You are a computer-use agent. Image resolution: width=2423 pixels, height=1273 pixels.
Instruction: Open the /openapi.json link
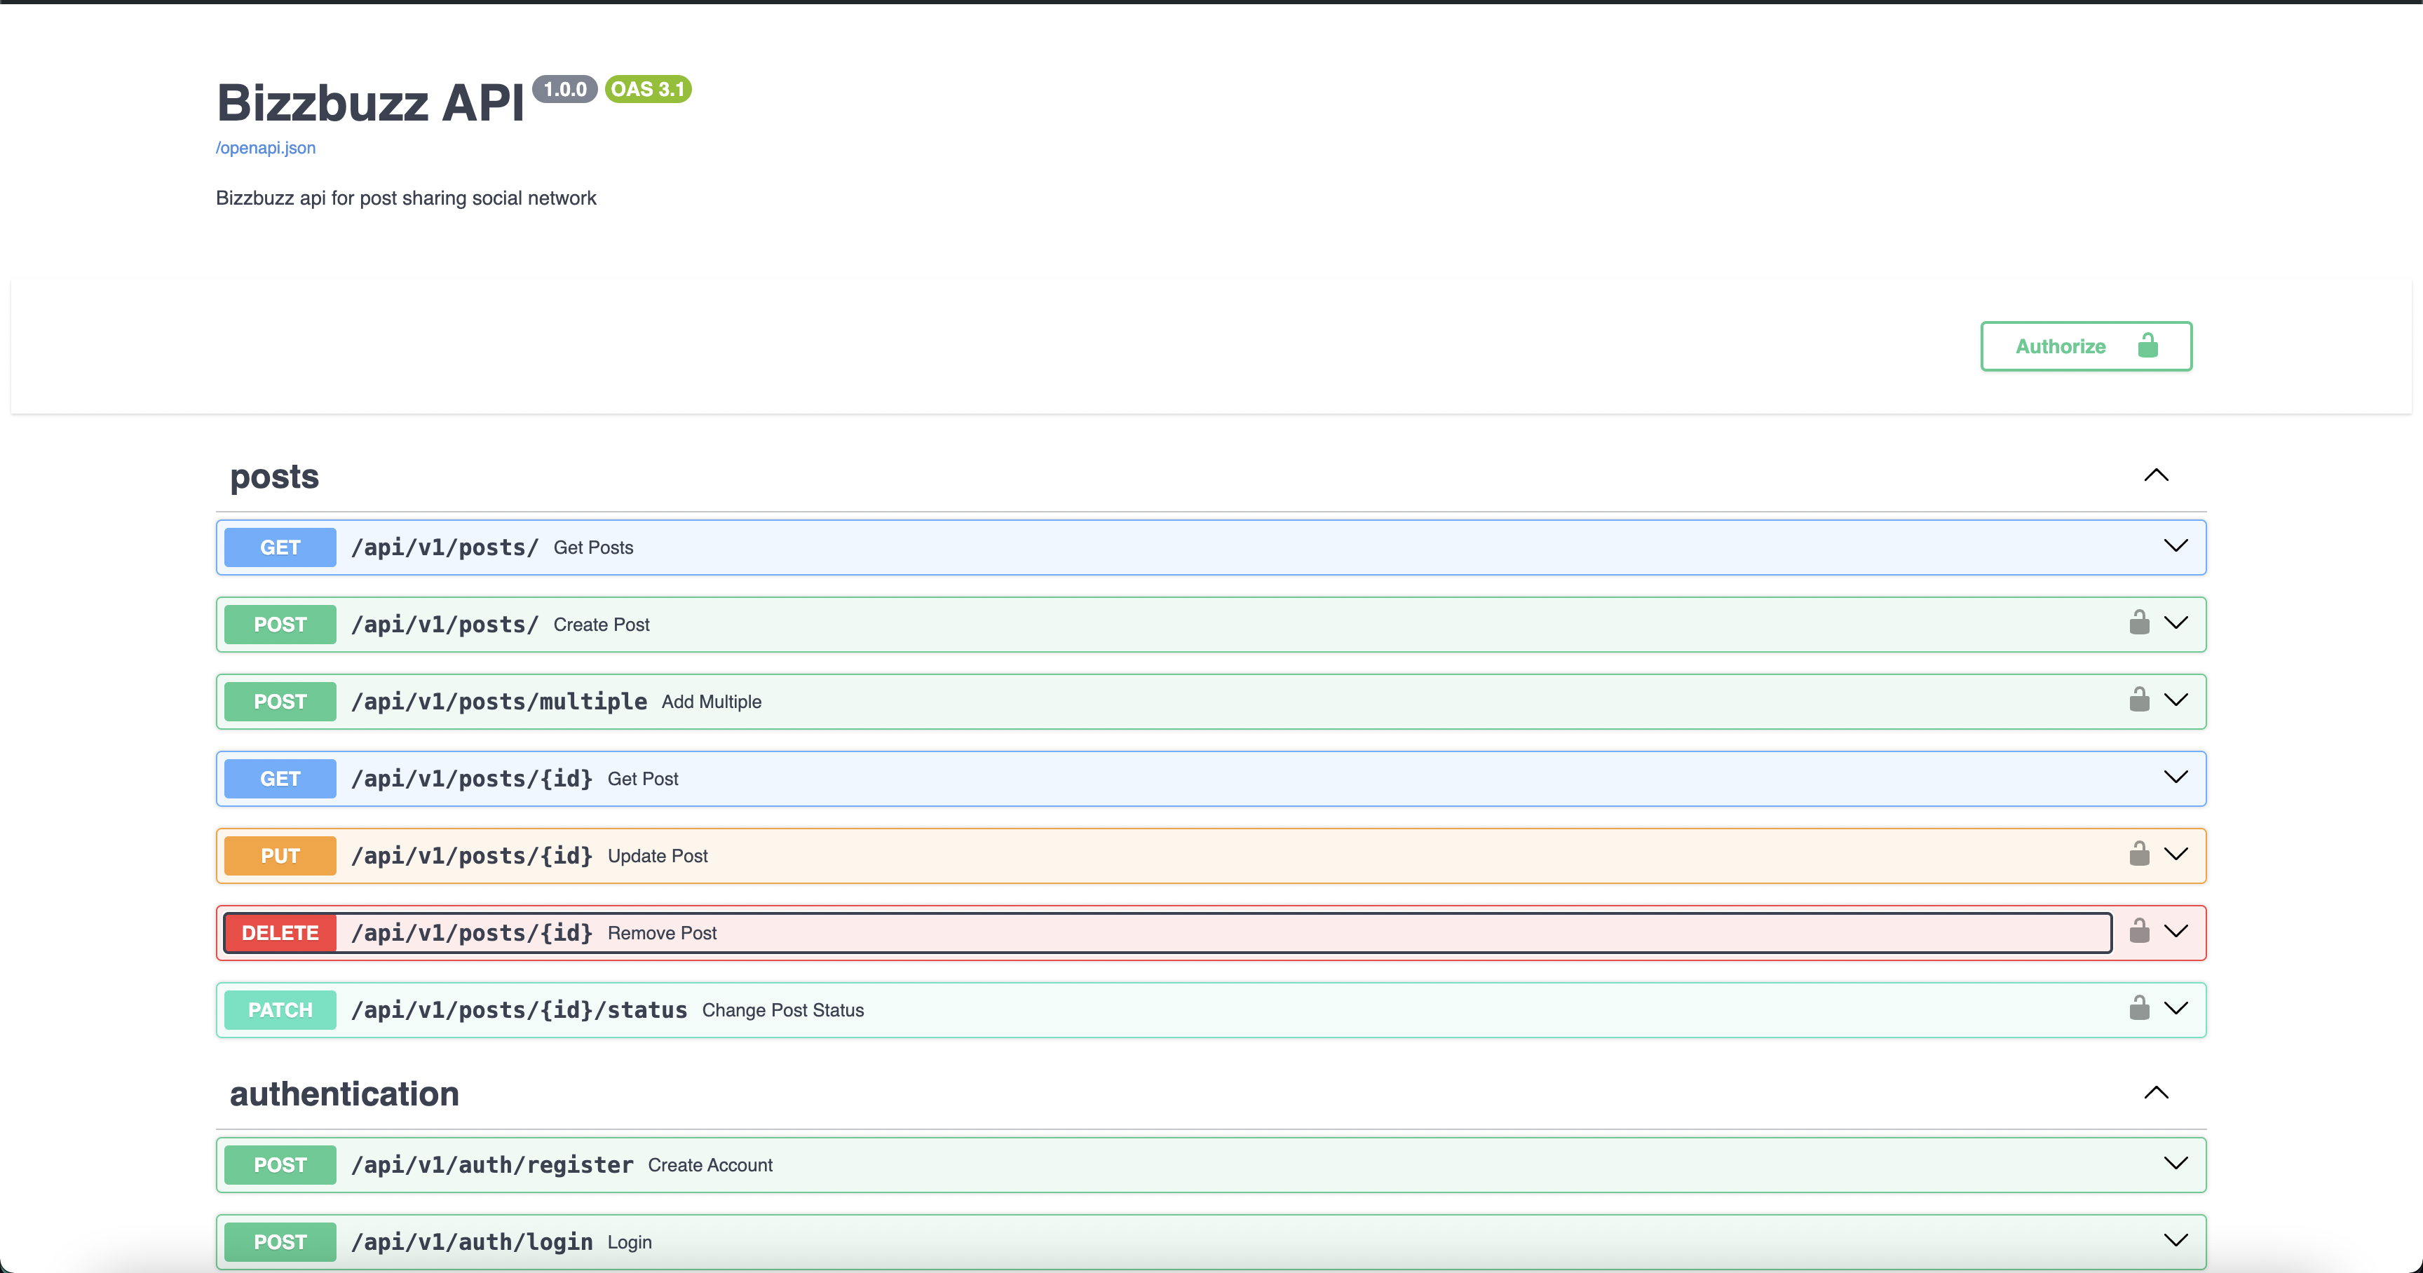pyautogui.click(x=265, y=148)
